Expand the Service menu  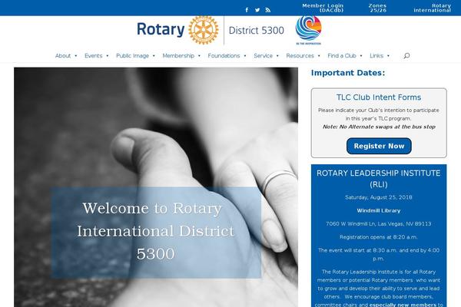[x=266, y=55]
